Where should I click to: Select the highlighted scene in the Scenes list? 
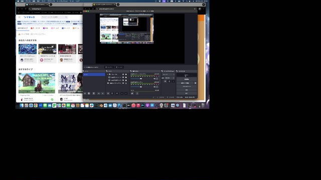pyautogui.click(x=94, y=74)
